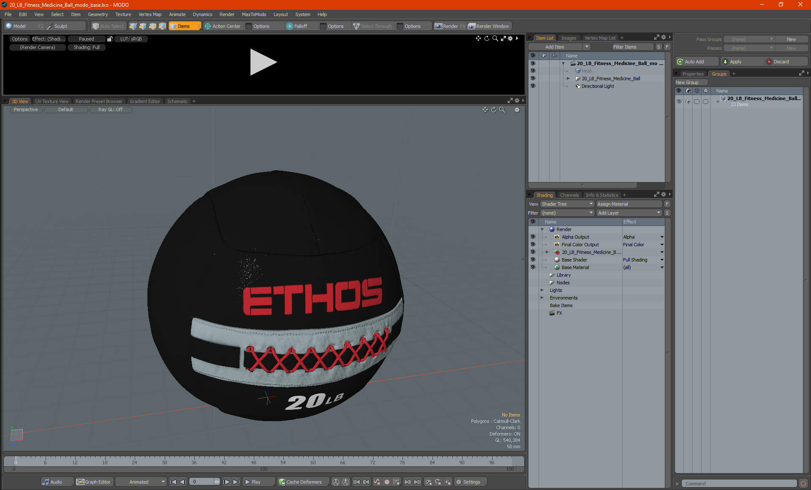Click Play animation button

[259, 482]
